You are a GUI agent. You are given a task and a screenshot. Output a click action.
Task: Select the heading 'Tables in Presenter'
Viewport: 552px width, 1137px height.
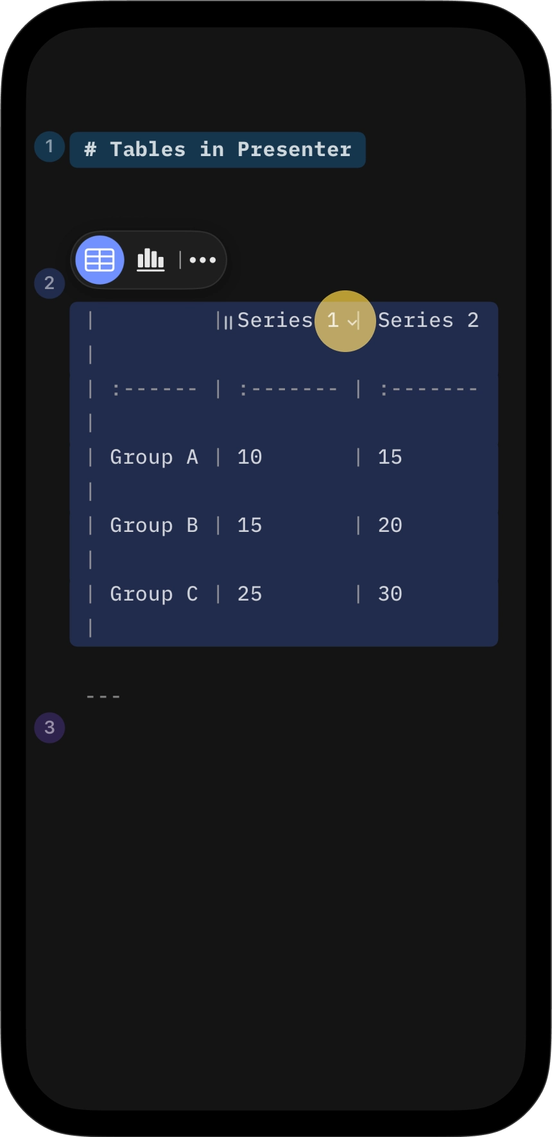pos(217,148)
